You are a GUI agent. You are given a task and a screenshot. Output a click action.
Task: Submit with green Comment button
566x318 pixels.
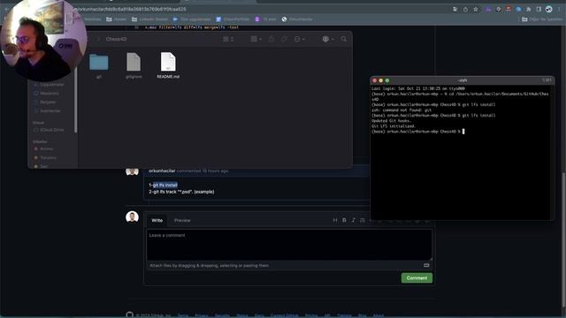coord(417,278)
